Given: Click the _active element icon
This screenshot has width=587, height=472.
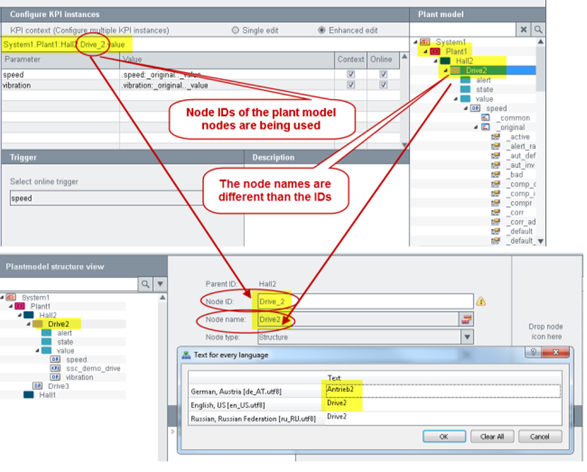Looking at the screenshot, I should 496,137.
